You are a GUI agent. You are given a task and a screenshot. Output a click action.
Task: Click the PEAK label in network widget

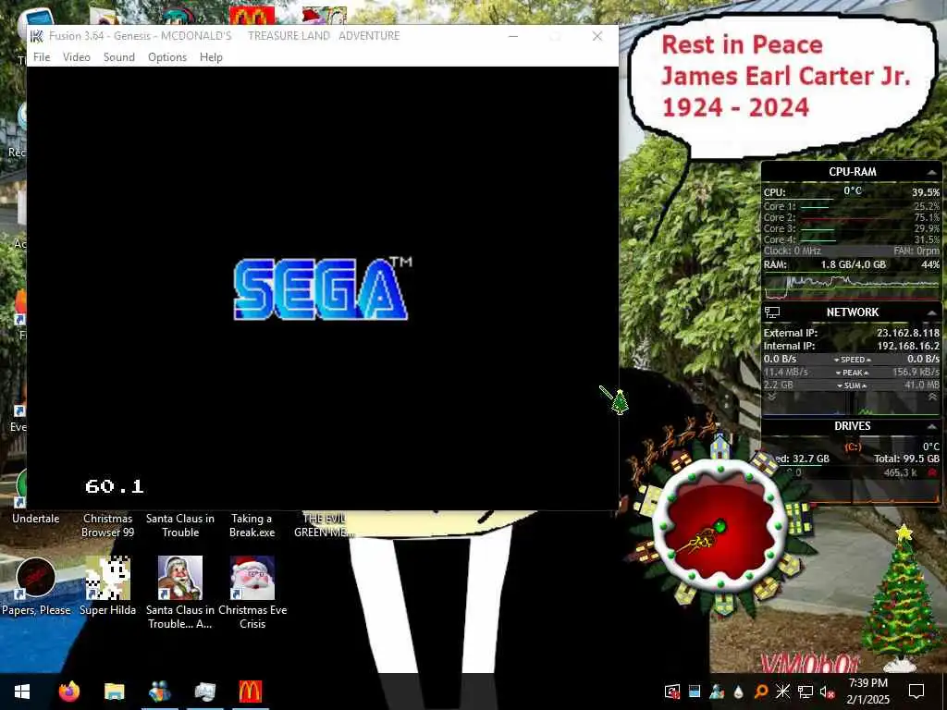click(x=852, y=373)
